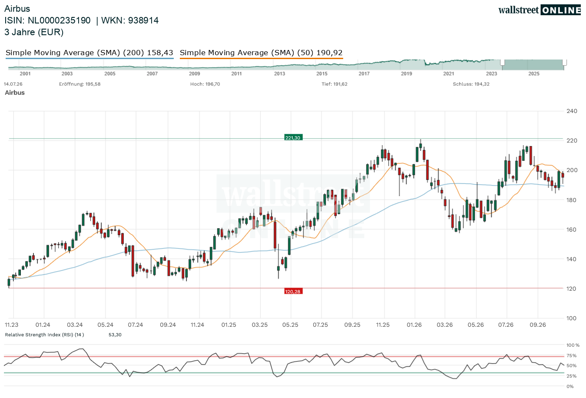The width and height of the screenshot is (586, 398).
Task: Click the 3 Jahre (EUR) period label
Action: point(34,32)
